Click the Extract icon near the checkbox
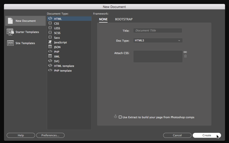229x143 pixels. pos(116,117)
